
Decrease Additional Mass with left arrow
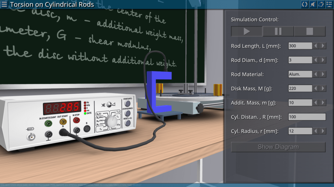pos(316,103)
